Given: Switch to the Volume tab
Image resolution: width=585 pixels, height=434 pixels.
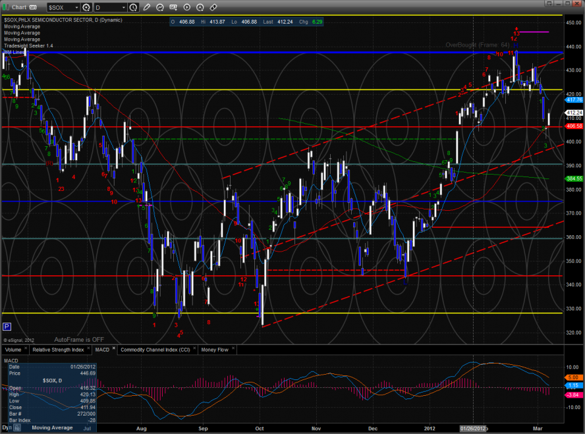Looking at the screenshot, I should point(13,350).
